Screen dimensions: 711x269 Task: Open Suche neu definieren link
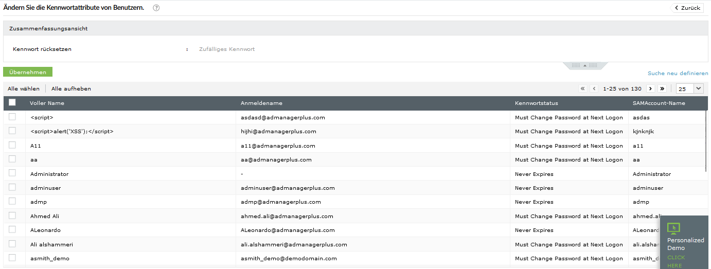[678, 74]
